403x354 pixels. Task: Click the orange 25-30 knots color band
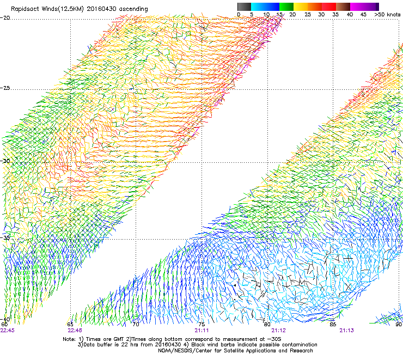315,7
